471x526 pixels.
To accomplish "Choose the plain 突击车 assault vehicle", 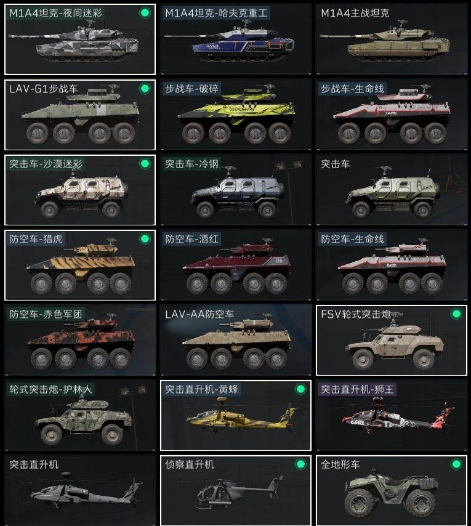I will click(x=391, y=190).
